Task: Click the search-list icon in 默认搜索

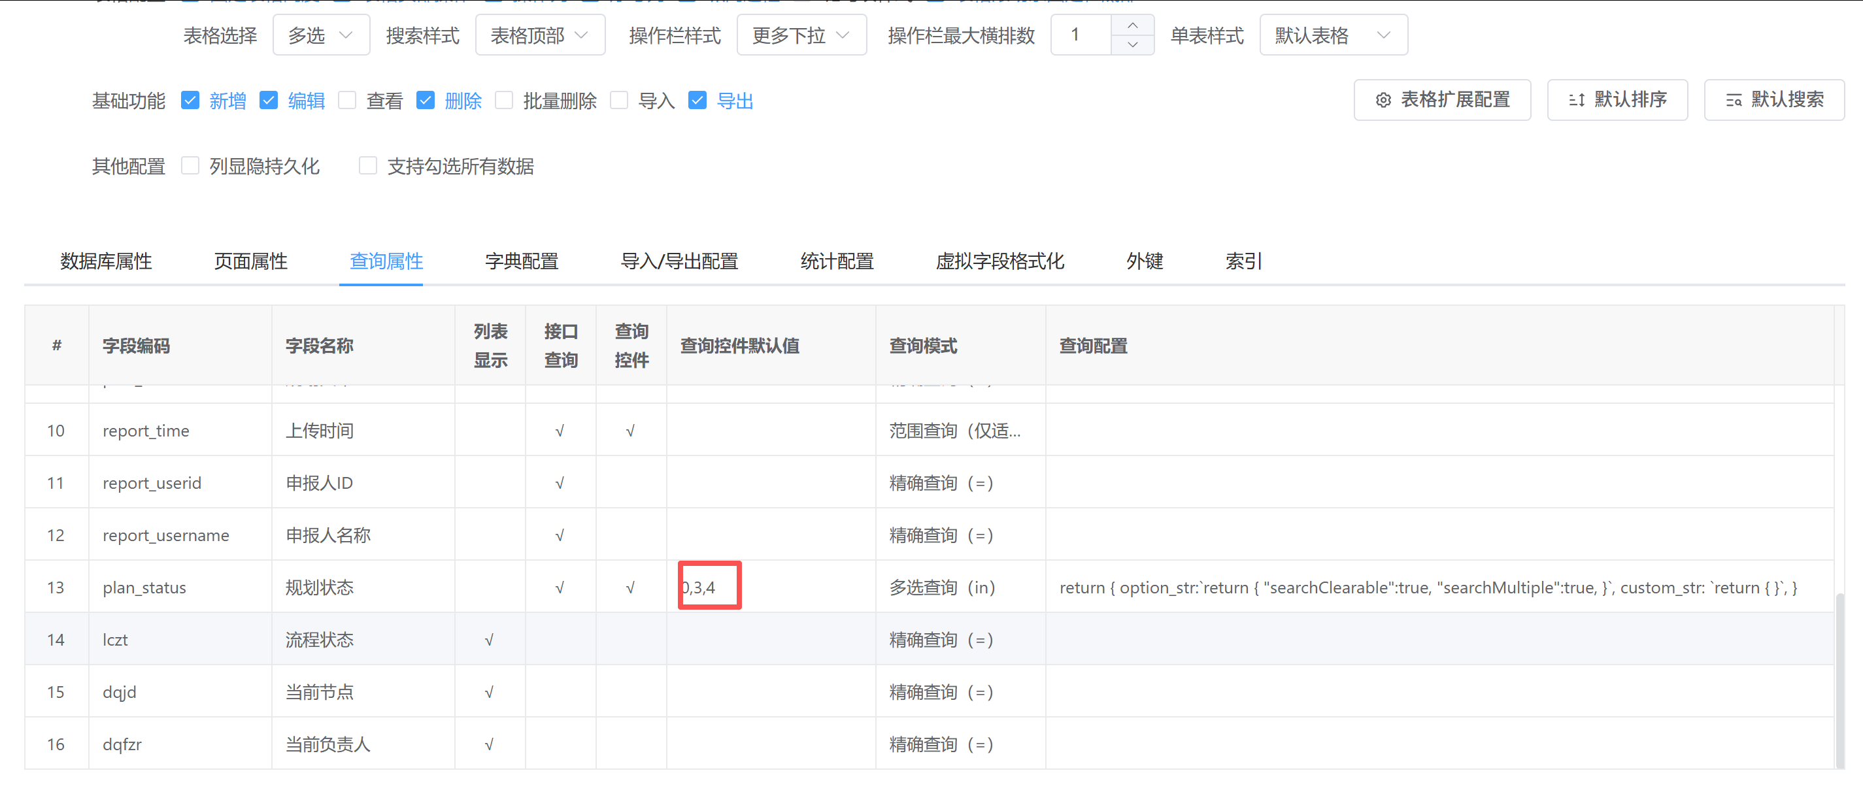Action: pos(1734,101)
